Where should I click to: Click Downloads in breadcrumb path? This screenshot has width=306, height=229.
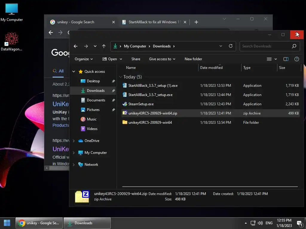162,46
